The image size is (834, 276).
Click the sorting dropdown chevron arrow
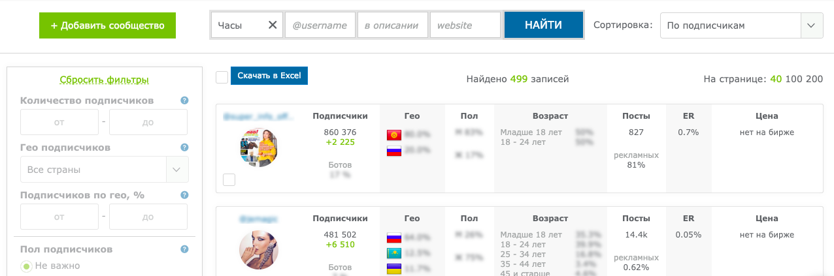coord(811,25)
